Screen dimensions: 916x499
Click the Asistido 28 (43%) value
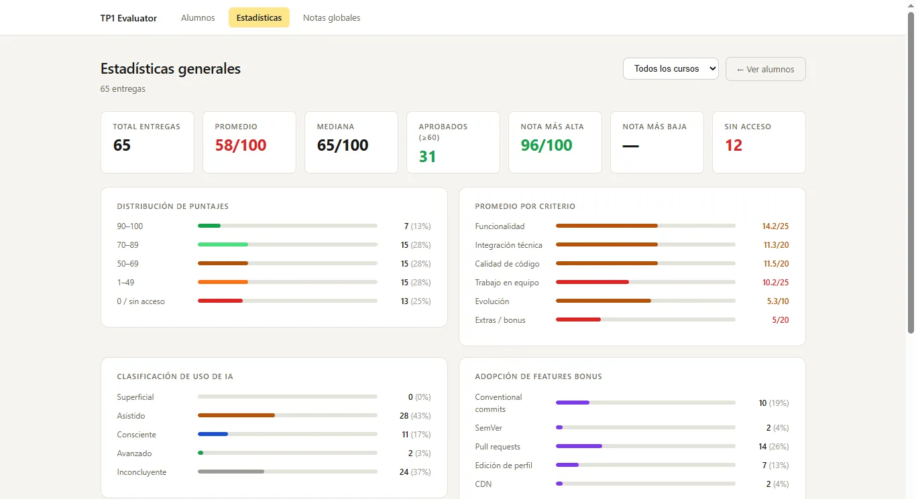pyautogui.click(x=415, y=415)
